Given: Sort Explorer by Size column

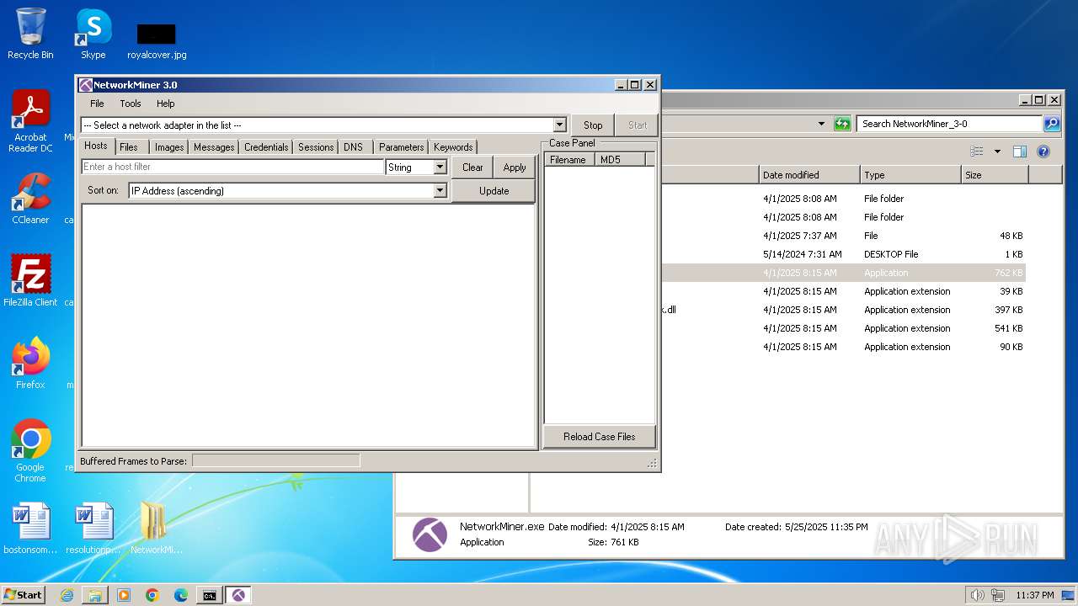Looking at the screenshot, I should tap(995, 175).
